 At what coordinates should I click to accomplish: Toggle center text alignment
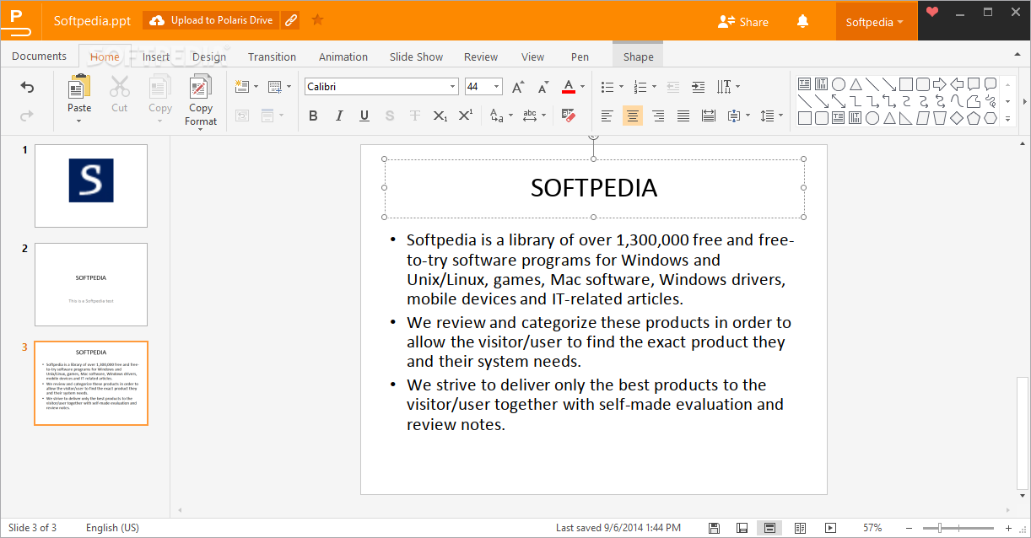(632, 116)
